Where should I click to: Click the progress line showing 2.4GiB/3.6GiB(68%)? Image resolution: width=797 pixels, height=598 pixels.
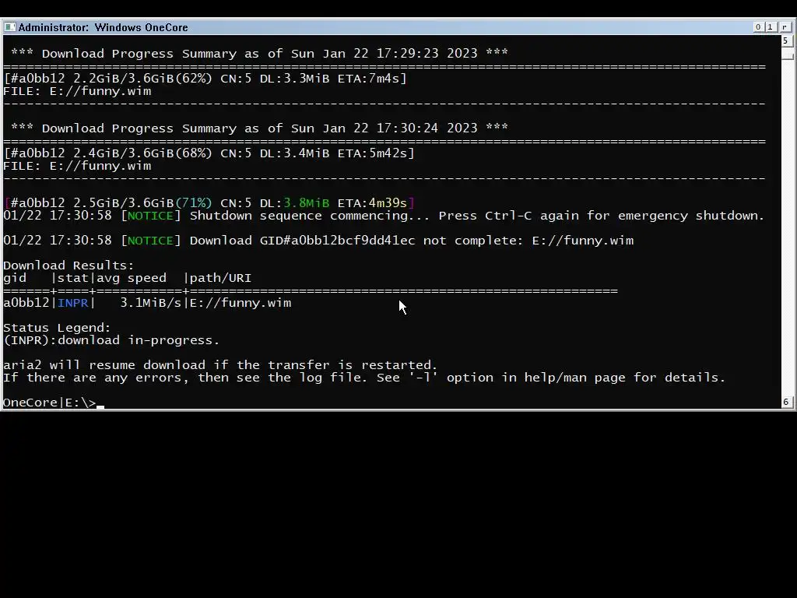[209, 153]
